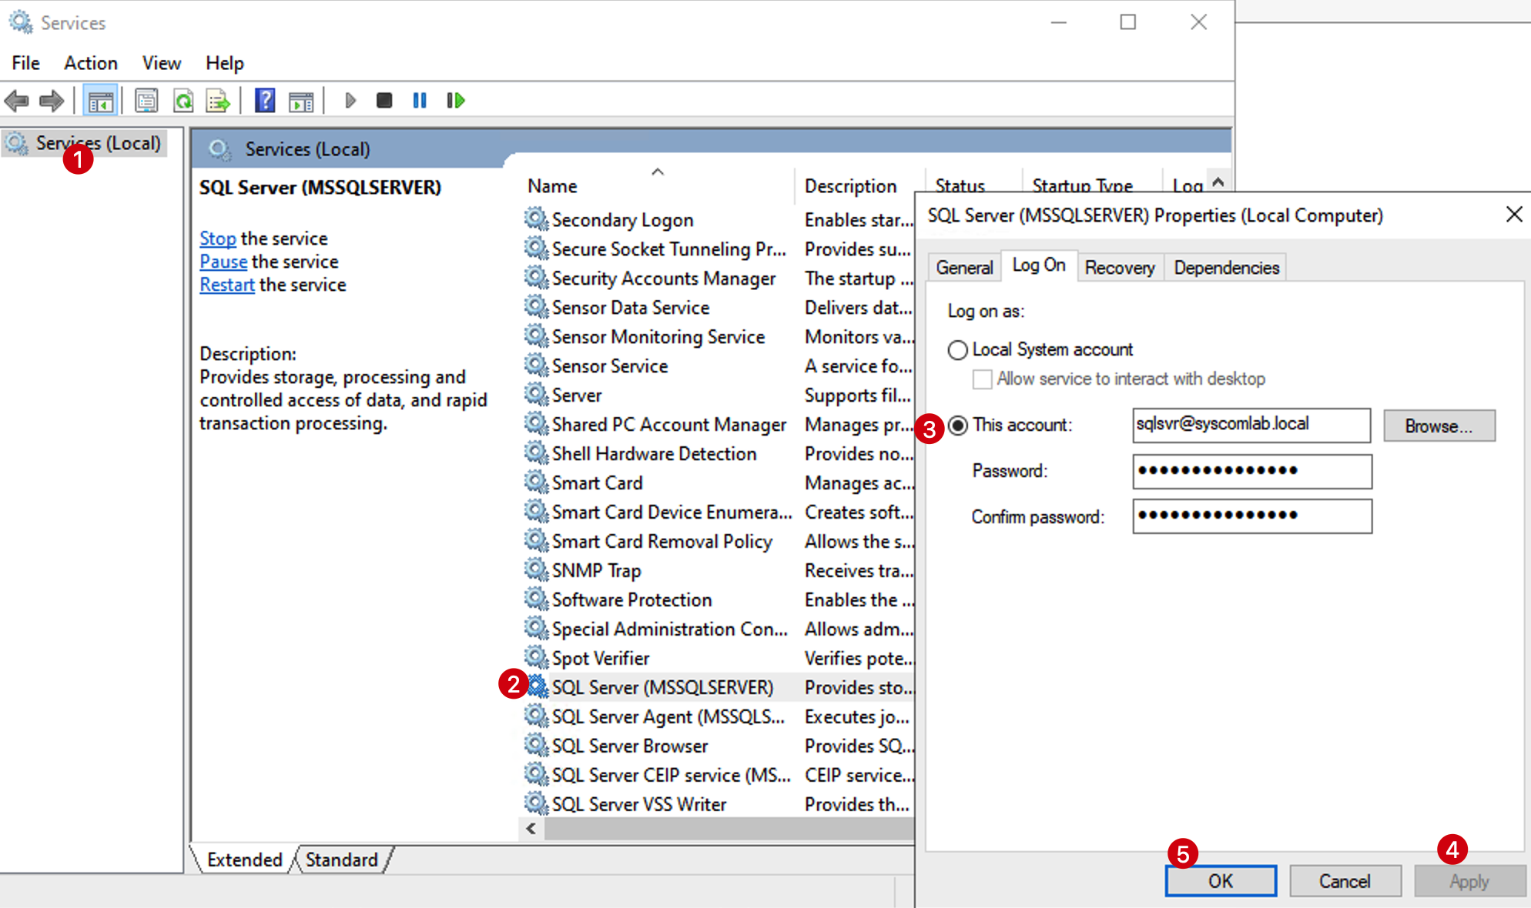Click the Password input field

coord(1252,471)
